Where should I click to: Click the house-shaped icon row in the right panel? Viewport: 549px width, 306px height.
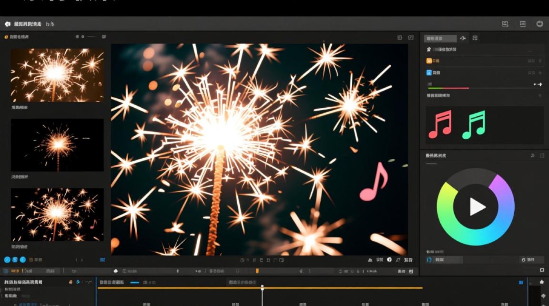point(484,49)
